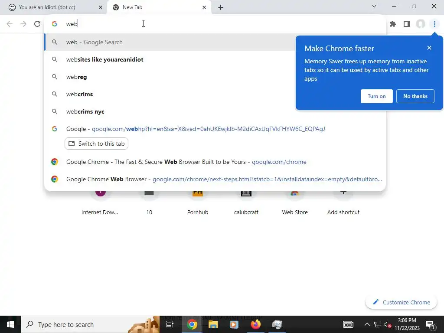Viewport: 444px width, 333px height.
Task: Click the 'Customize Chrome' button
Action: point(402,302)
